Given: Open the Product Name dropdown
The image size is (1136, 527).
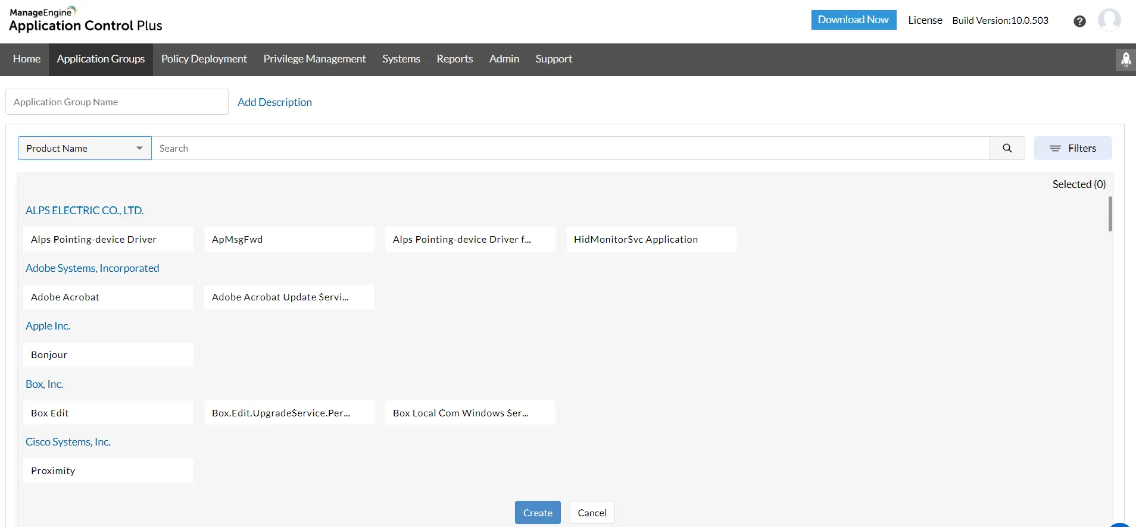Looking at the screenshot, I should click(85, 148).
